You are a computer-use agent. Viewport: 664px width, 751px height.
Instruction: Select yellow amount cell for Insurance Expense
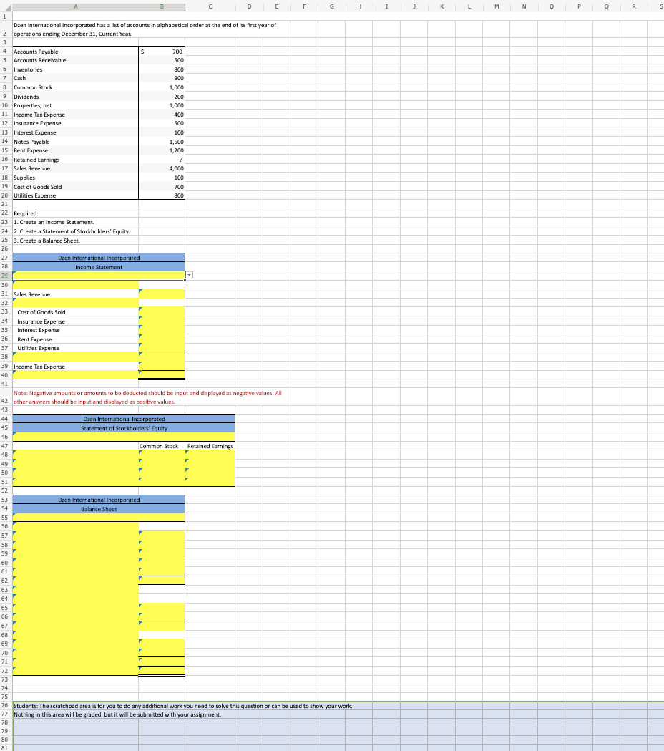pyautogui.click(x=162, y=321)
